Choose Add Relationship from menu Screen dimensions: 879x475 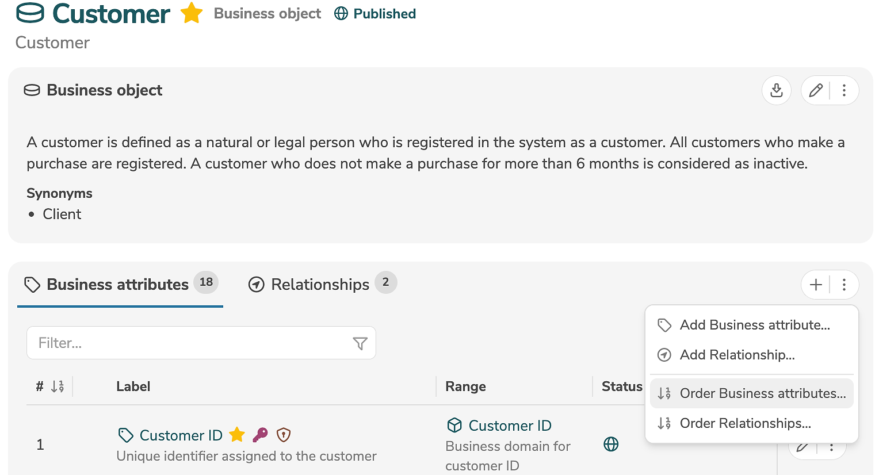(737, 355)
